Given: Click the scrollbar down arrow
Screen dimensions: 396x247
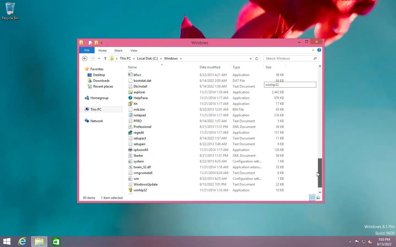Looking at the screenshot, I should coord(320,192).
